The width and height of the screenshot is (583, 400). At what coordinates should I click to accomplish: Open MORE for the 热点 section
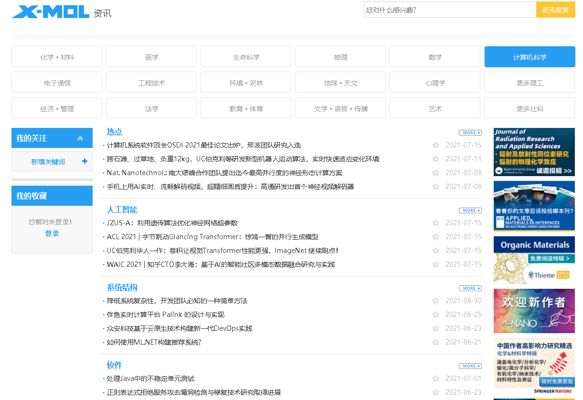click(x=470, y=132)
